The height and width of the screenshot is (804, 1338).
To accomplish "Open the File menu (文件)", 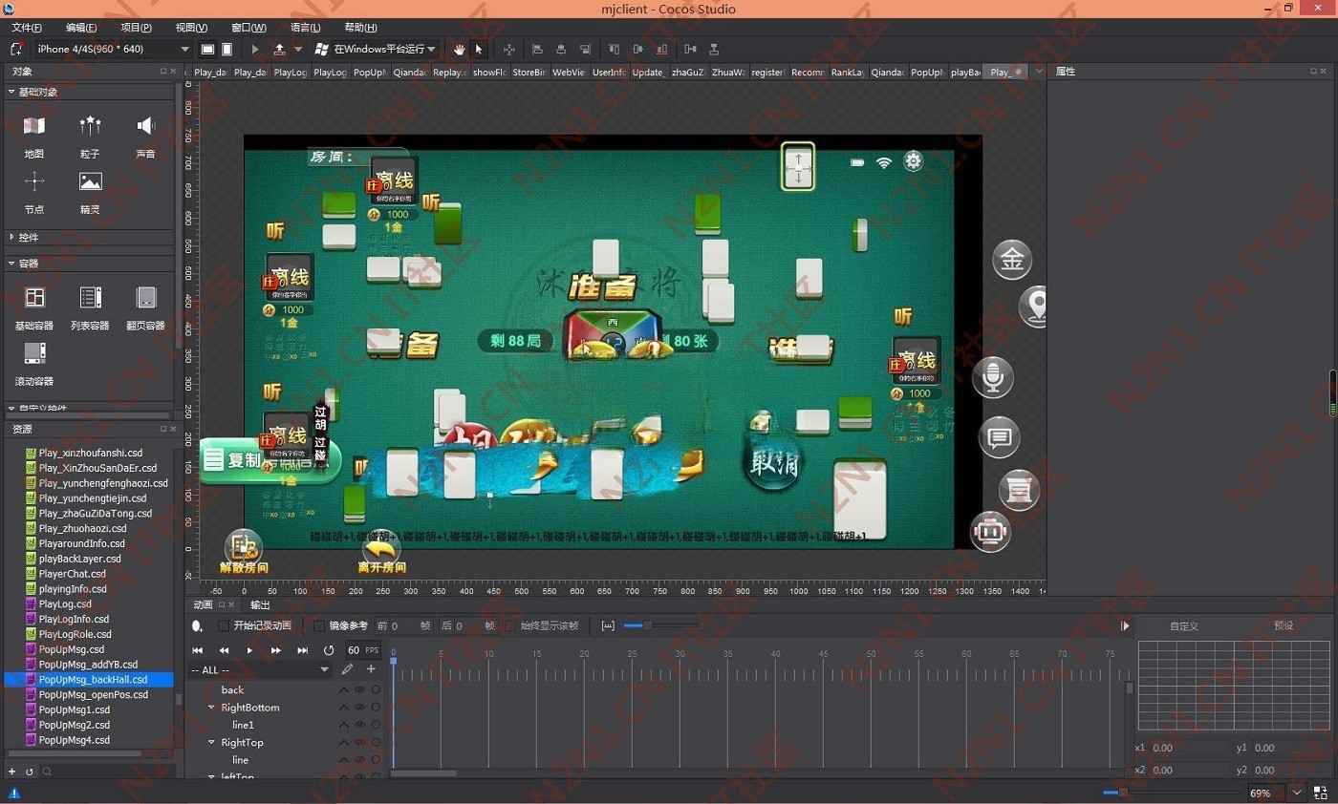I will click(x=26, y=28).
